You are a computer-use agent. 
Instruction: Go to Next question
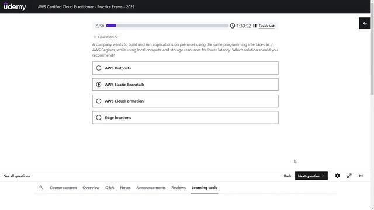[311, 176]
